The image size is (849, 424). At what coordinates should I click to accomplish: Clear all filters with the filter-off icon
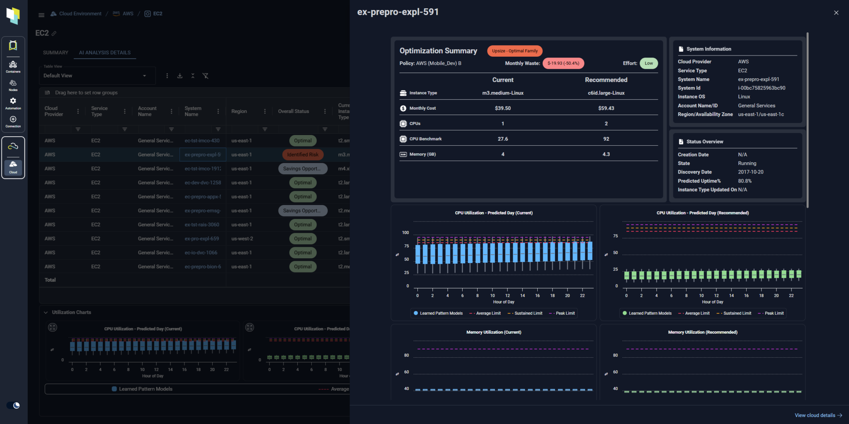[206, 76]
